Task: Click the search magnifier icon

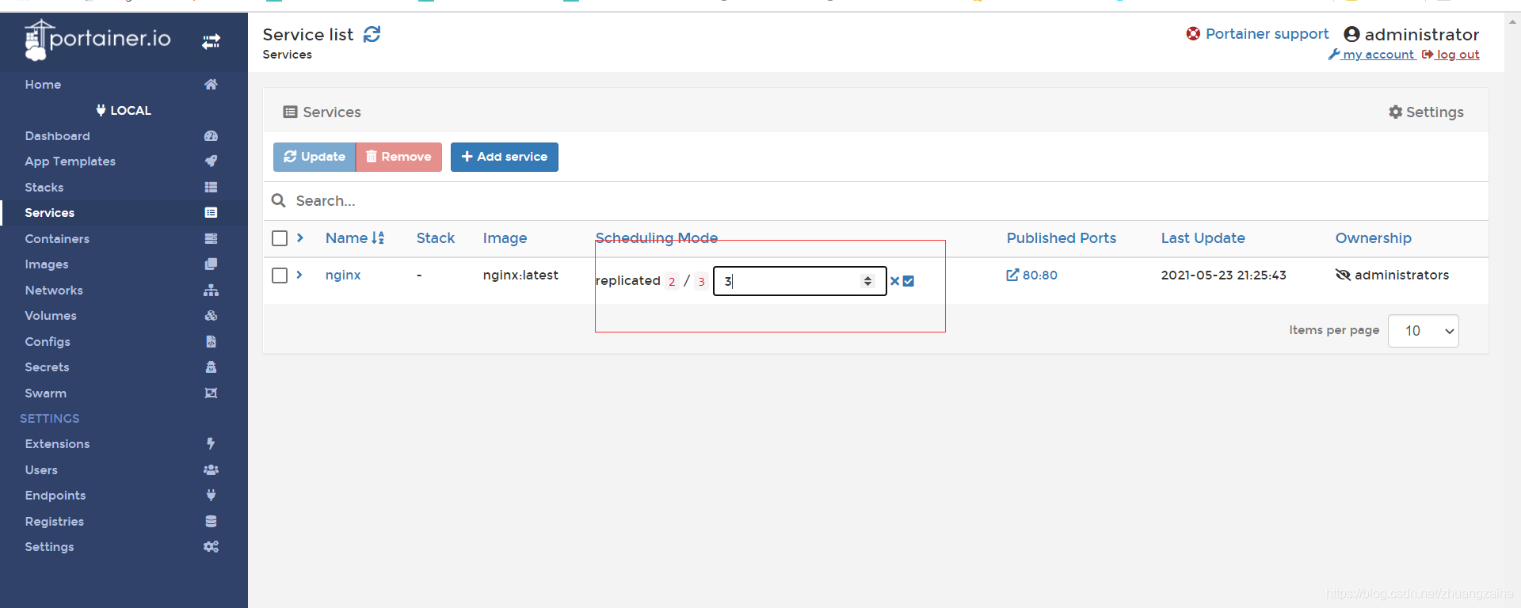Action: pos(278,200)
